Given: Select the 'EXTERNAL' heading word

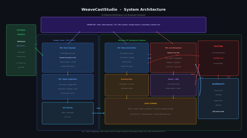Looking at the screenshot, I should pyautogui.click(x=21, y=30).
